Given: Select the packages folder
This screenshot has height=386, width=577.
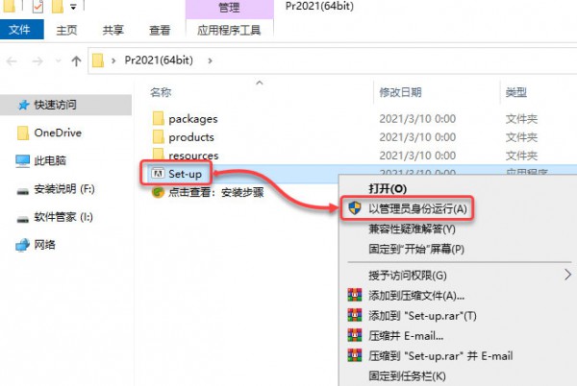Looking at the screenshot, I should point(193,119).
